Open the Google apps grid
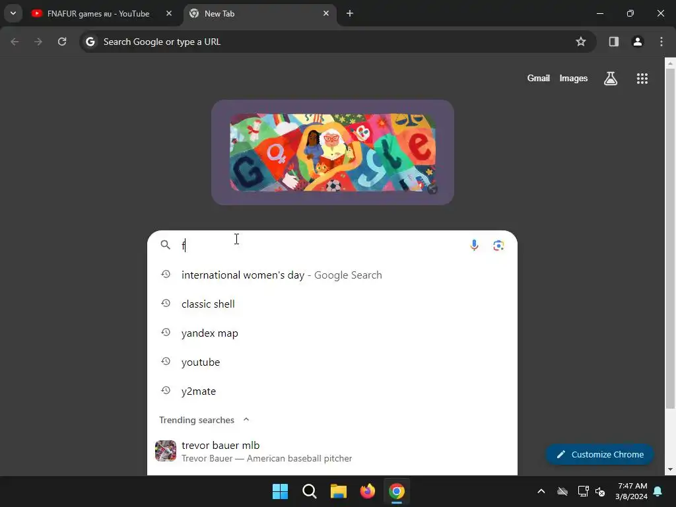Screen dimensions: 676x507 coord(642,79)
